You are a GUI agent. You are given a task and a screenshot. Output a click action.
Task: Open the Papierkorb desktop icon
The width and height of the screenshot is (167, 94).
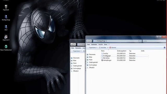pos(6,8)
